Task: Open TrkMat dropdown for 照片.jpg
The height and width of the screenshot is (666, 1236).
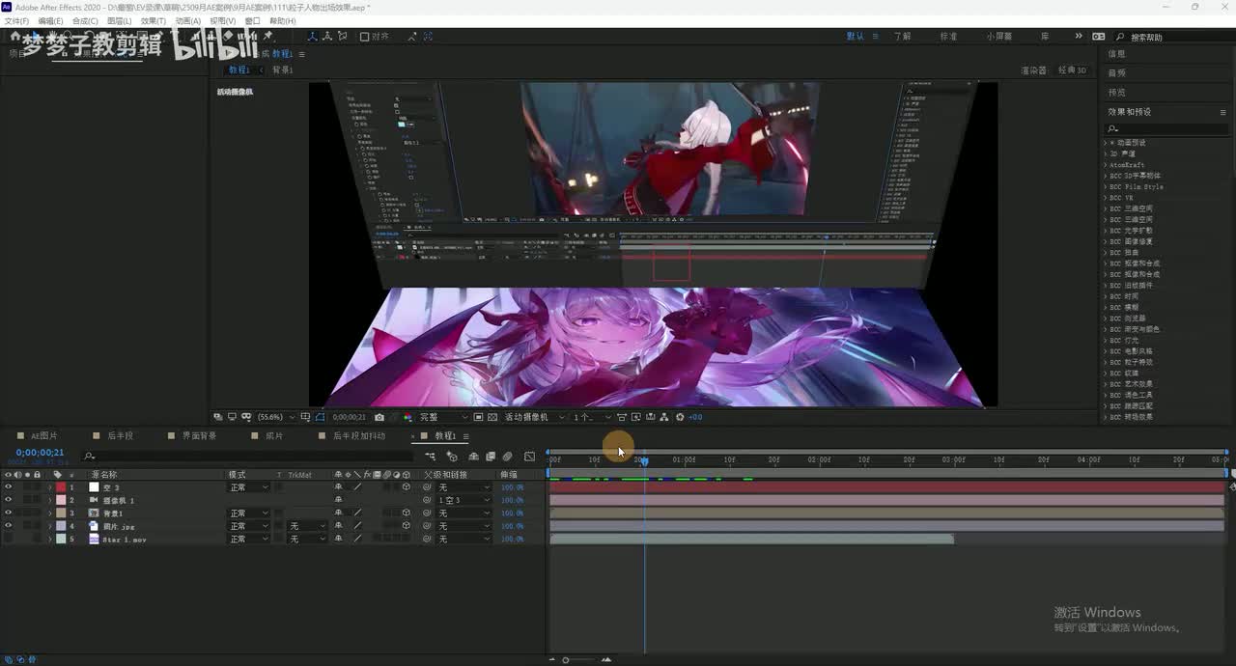Action: (308, 526)
